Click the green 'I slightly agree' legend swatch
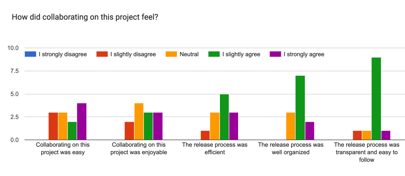 coord(214,54)
